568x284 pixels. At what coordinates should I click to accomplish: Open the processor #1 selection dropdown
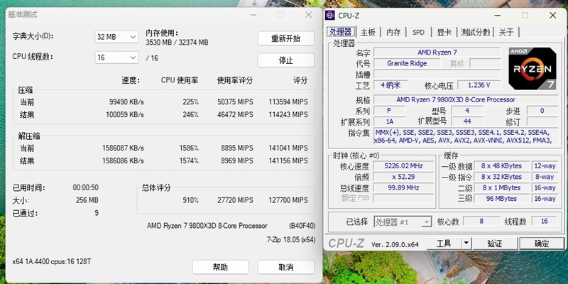pos(403,222)
